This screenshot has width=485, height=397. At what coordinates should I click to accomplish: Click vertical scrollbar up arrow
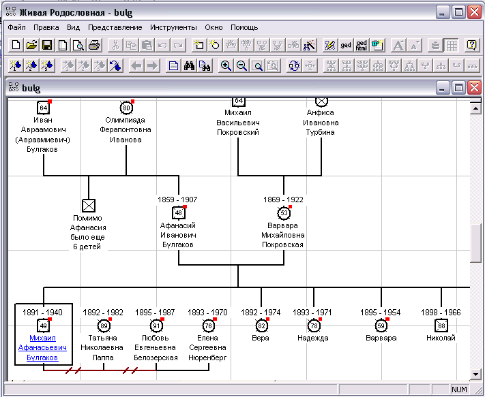[475, 108]
